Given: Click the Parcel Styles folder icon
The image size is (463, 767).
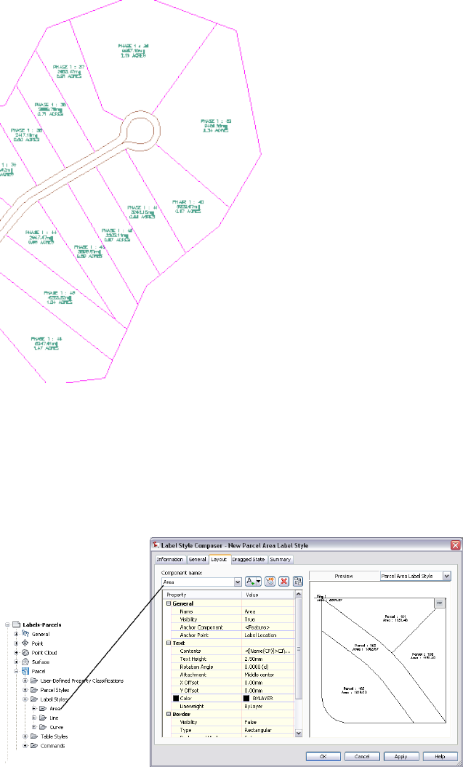Looking at the screenshot, I should (x=34, y=690).
